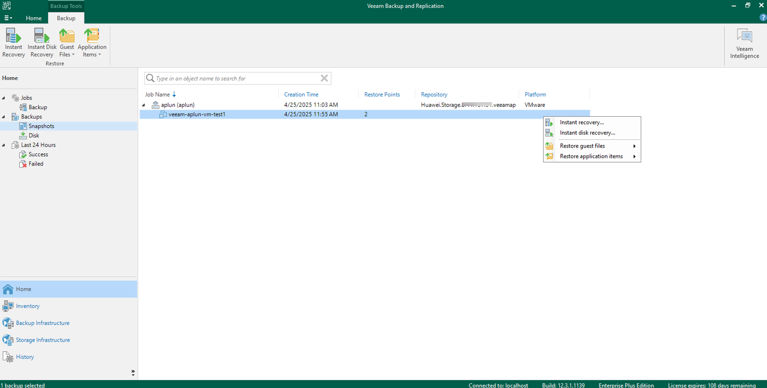
Task: Select the Backups tree node
Action: coord(31,117)
